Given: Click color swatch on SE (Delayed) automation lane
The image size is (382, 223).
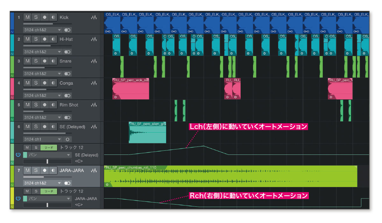Looking at the screenshot, I should [25, 155].
